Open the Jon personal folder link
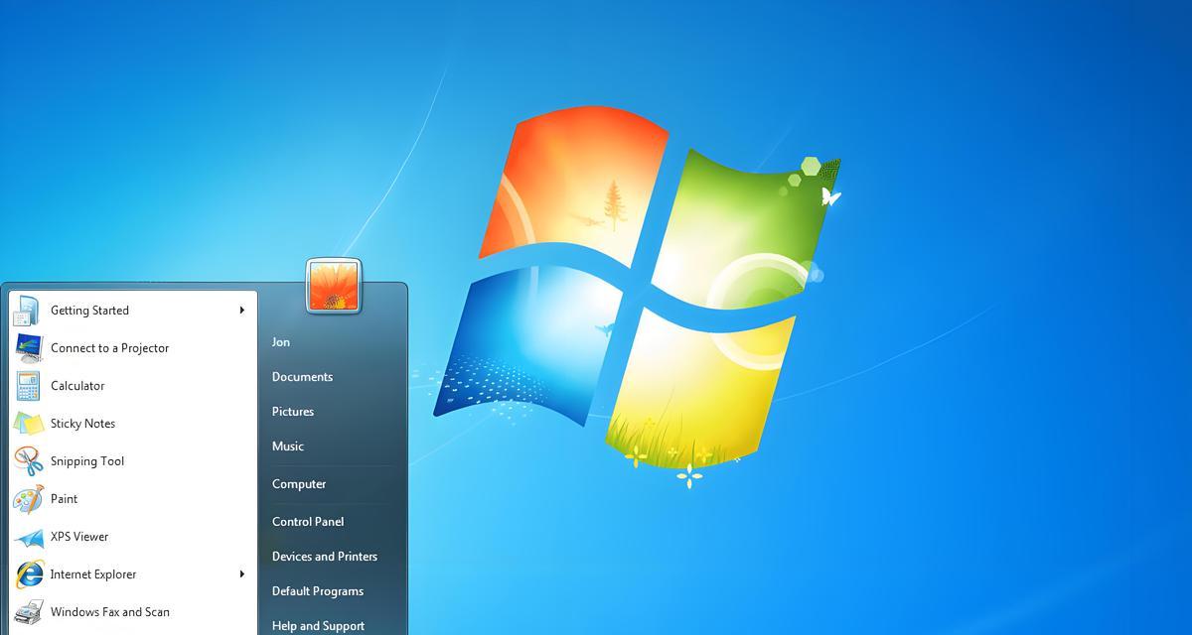Image resolution: width=1192 pixels, height=635 pixels. click(x=281, y=342)
